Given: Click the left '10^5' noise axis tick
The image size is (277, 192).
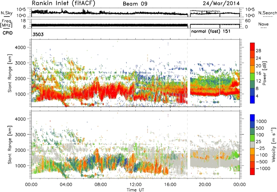Looking at the screenshot, I should [21, 10].
